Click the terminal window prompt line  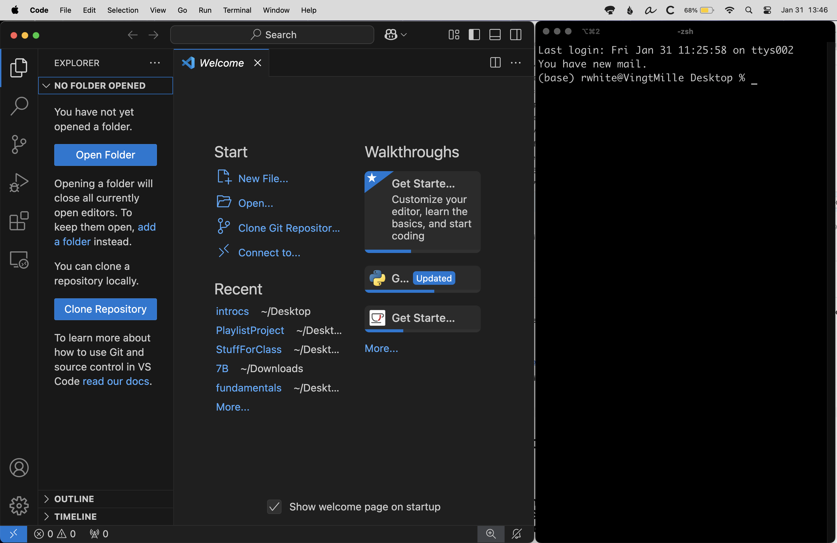[647, 78]
